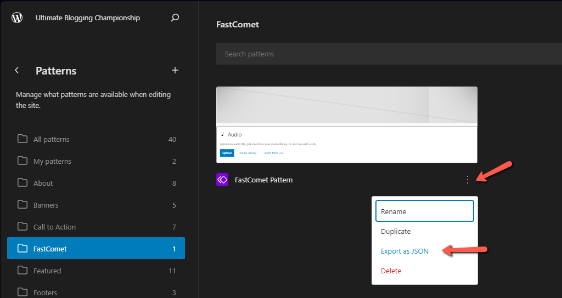Click the Banners folder icon
Viewport: 562px width, 298px height.
pyautogui.click(x=23, y=205)
